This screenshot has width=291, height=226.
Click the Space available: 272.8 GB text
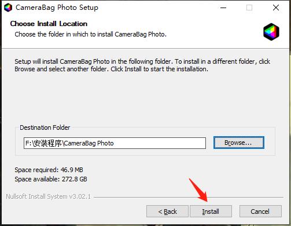click(x=51, y=179)
